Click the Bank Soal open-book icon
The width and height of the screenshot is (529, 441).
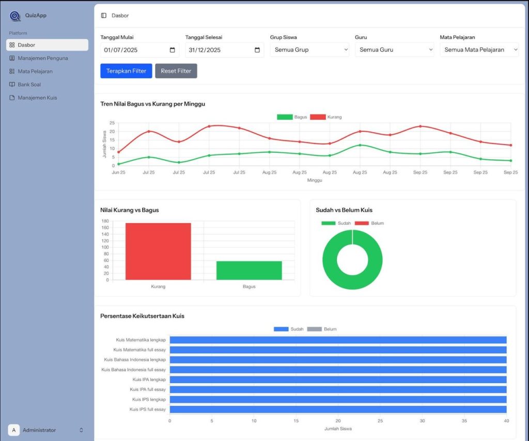pyautogui.click(x=12, y=85)
